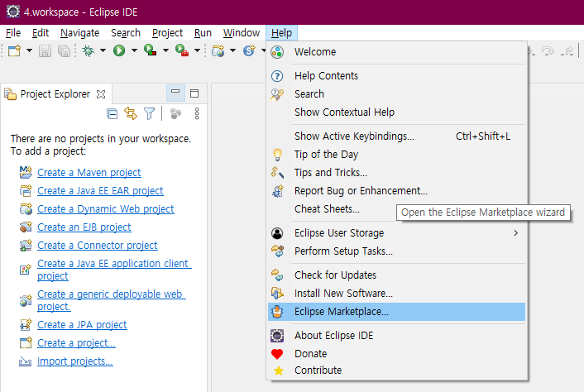Open the File menu

[x=13, y=33]
